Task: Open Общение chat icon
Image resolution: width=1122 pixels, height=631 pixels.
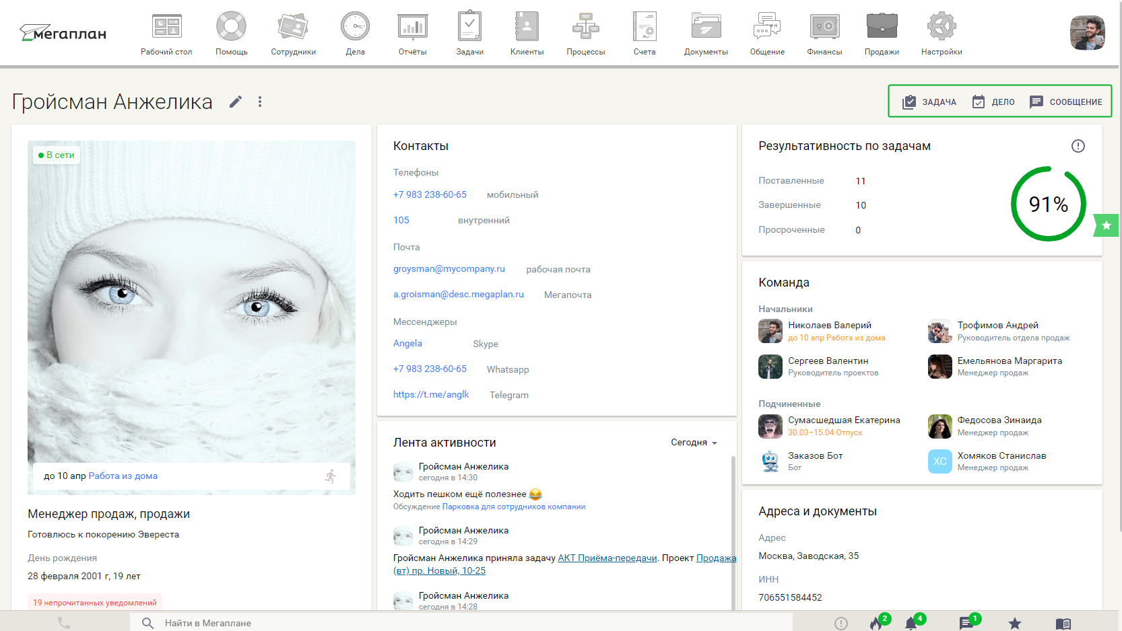Action: (x=767, y=27)
